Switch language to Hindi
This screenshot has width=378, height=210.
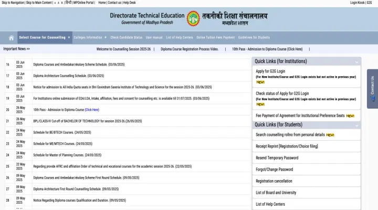(x=68, y=3)
